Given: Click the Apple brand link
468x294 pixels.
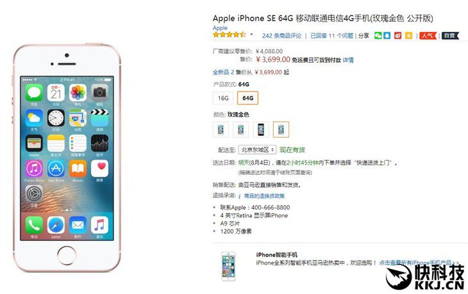Looking at the screenshot, I should coord(220,28).
